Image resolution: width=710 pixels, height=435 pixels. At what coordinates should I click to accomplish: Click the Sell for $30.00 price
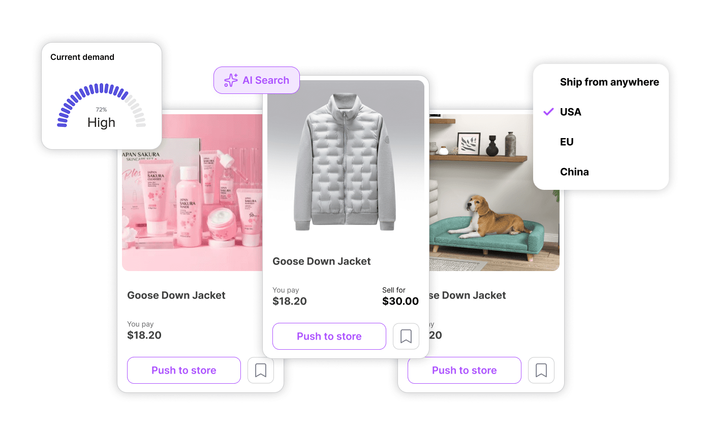coord(400,300)
